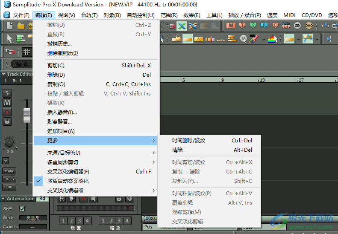Toggle the track lock button
Screen dimensions: 338x234
tap(7, 121)
